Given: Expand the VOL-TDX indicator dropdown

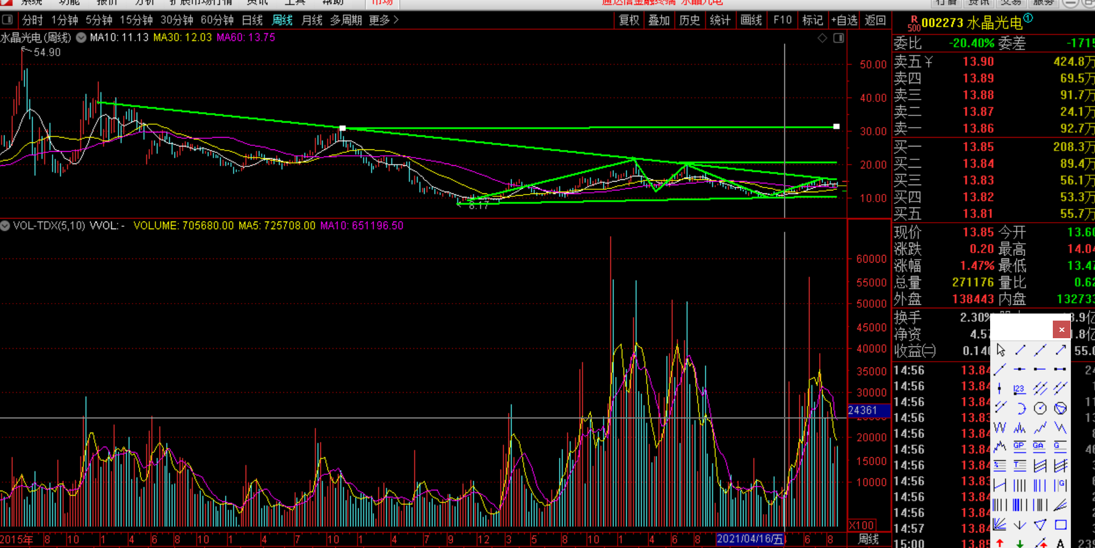Looking at the screenshot, I should (x=5, y=226).
